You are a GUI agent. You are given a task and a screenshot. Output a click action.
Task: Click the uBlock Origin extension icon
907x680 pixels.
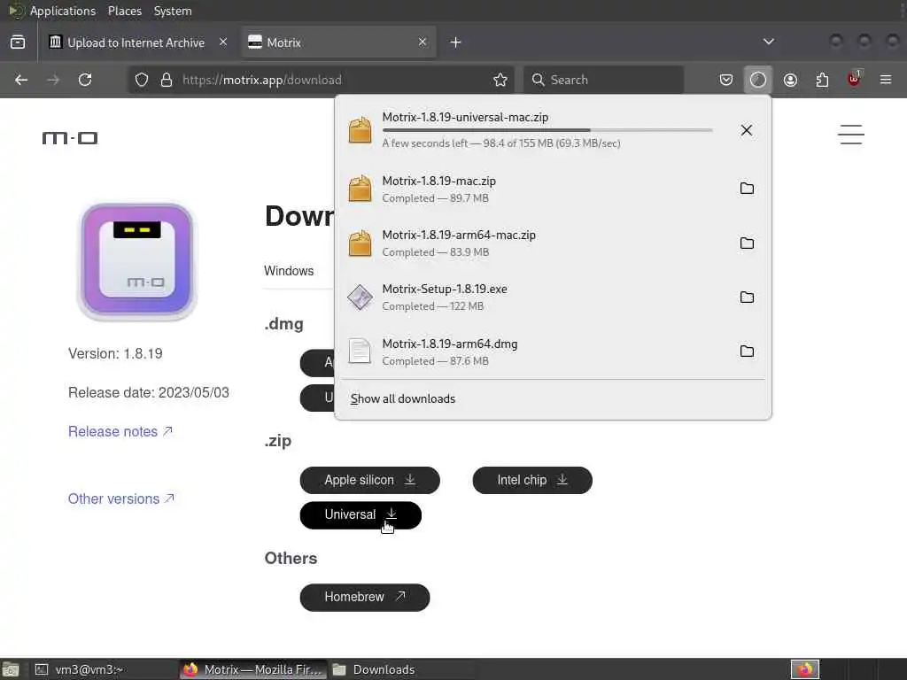coord(854,79)
